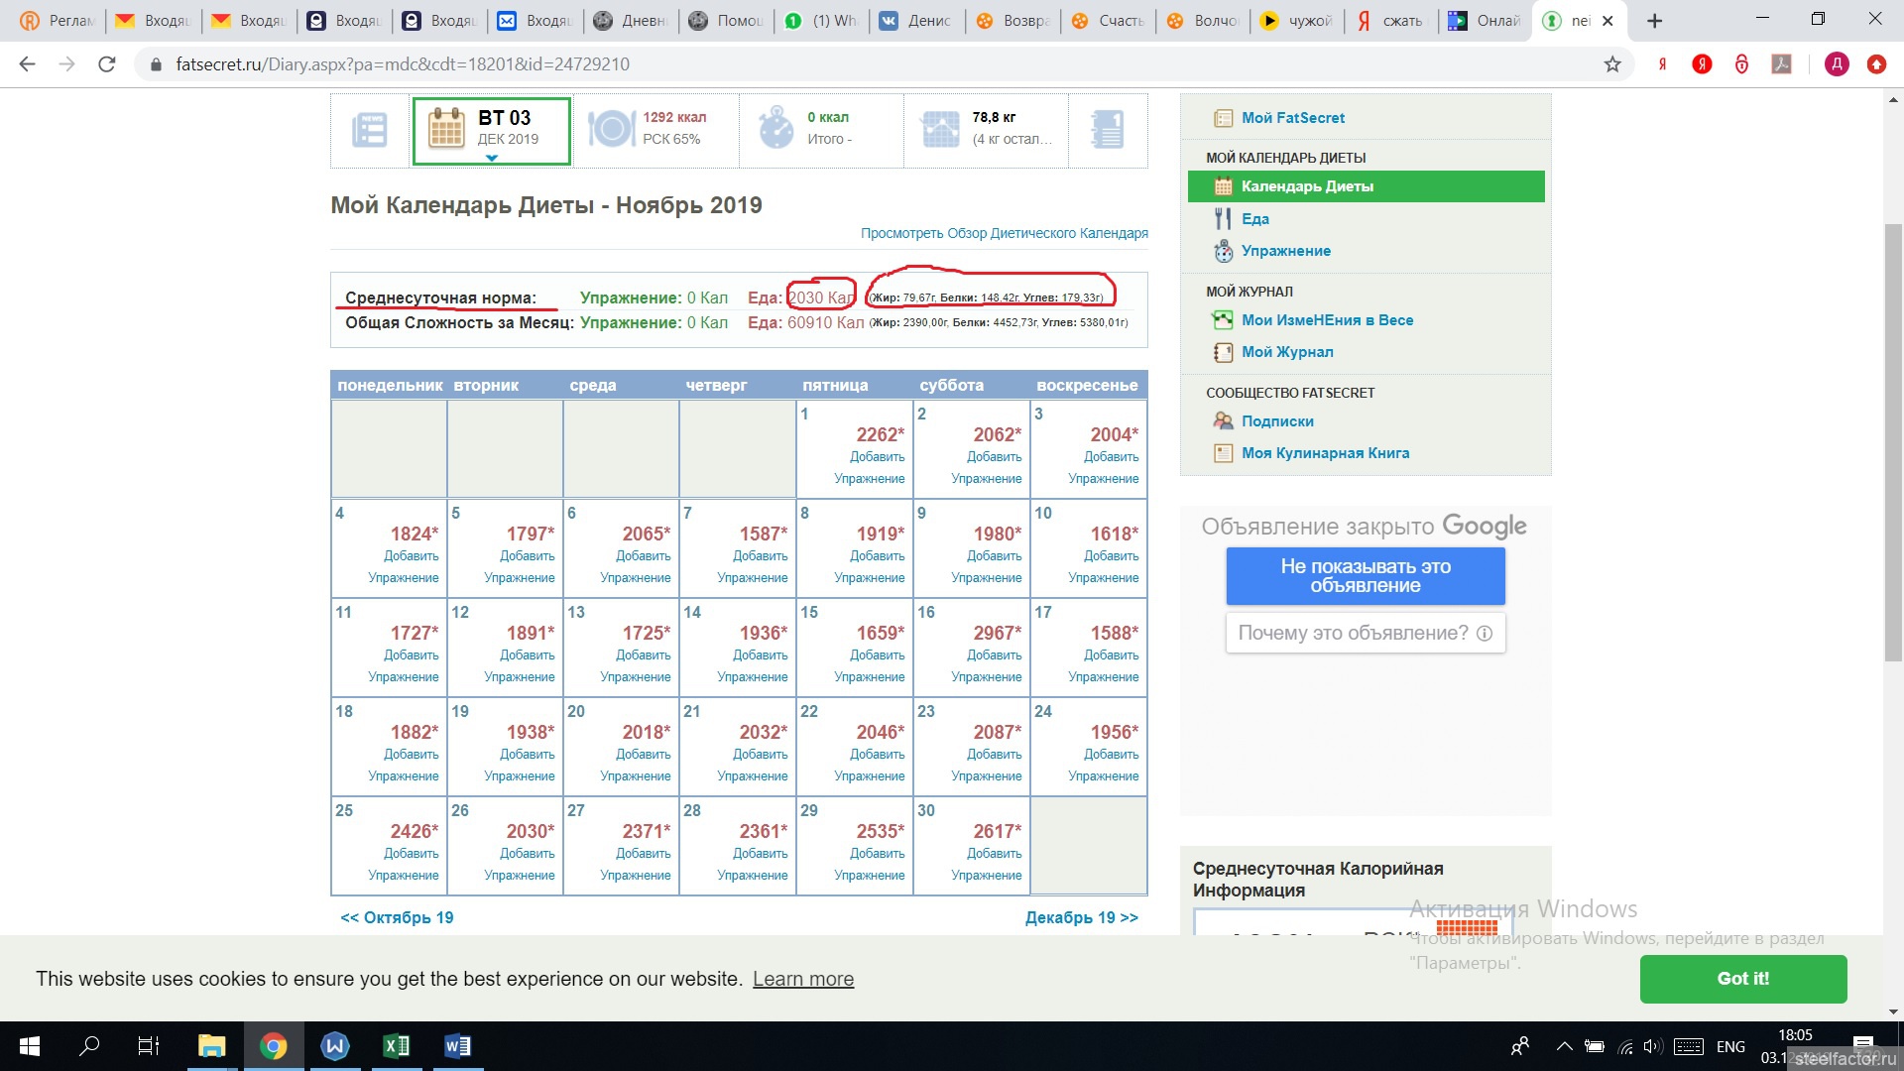The height and width of the screenshot is (1071, 1904).
Task: Open Task View in taskbar
Action: click(148, 1046)
